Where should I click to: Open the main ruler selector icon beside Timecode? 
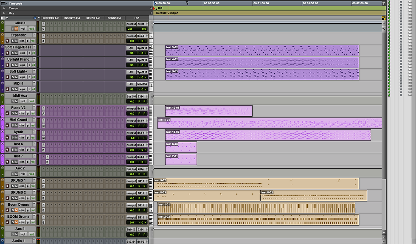point(3,3)
